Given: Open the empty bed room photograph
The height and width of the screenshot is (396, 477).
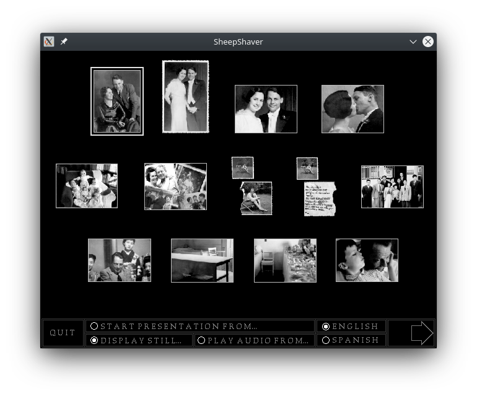Looking at the screenshot, I should tap(202, 260).
